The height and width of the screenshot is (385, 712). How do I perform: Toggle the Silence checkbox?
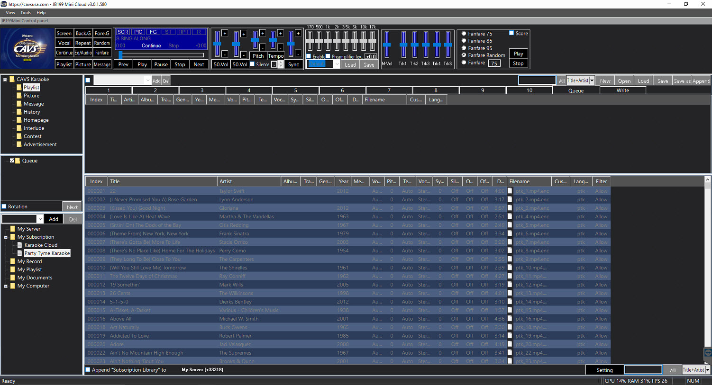252,64
